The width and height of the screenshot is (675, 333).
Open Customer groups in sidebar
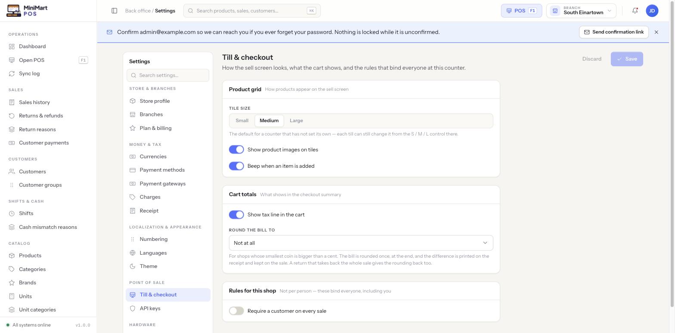click(x=48, y=185)
